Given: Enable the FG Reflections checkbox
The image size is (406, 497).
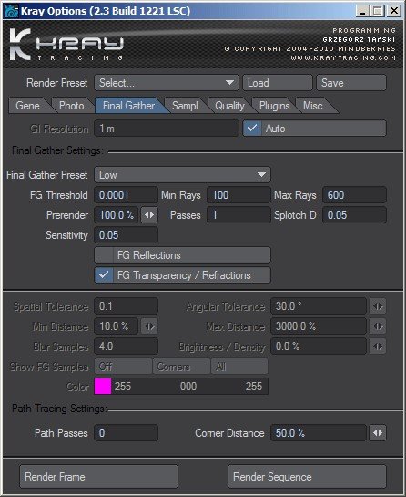Looking at the screenshot, I should click(x=104, y=255).
